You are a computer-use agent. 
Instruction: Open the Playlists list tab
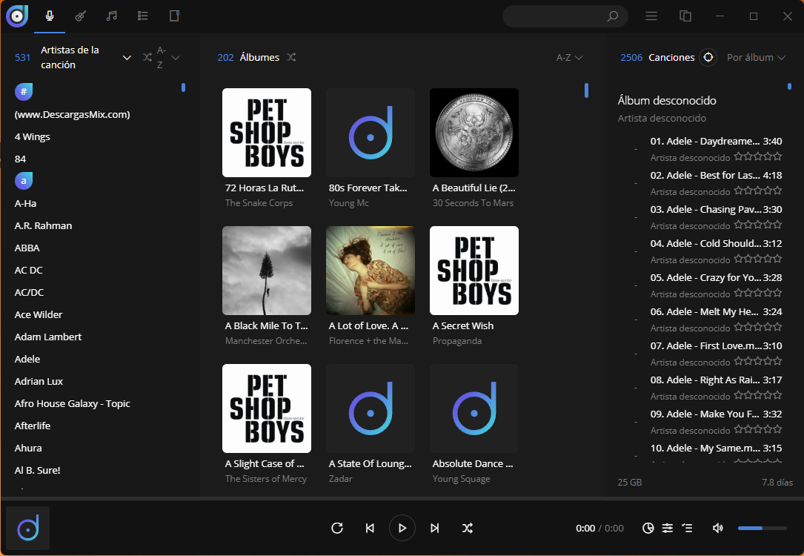point(143,16)
